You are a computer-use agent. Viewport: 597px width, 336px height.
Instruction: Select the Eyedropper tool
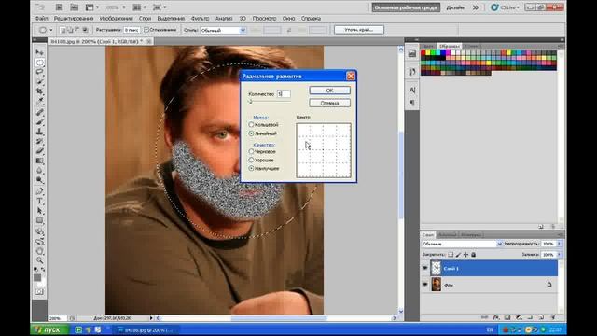(39, 101)
